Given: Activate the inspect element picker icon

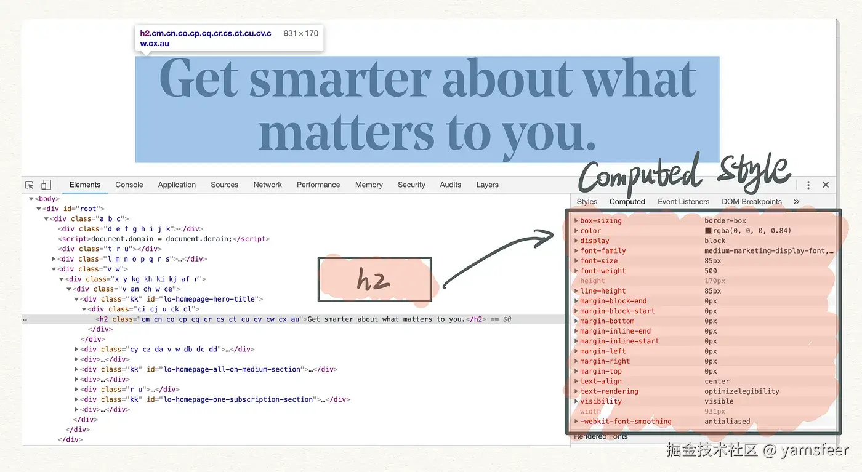Looking at the screenshot, I should (x=29, y=185).
